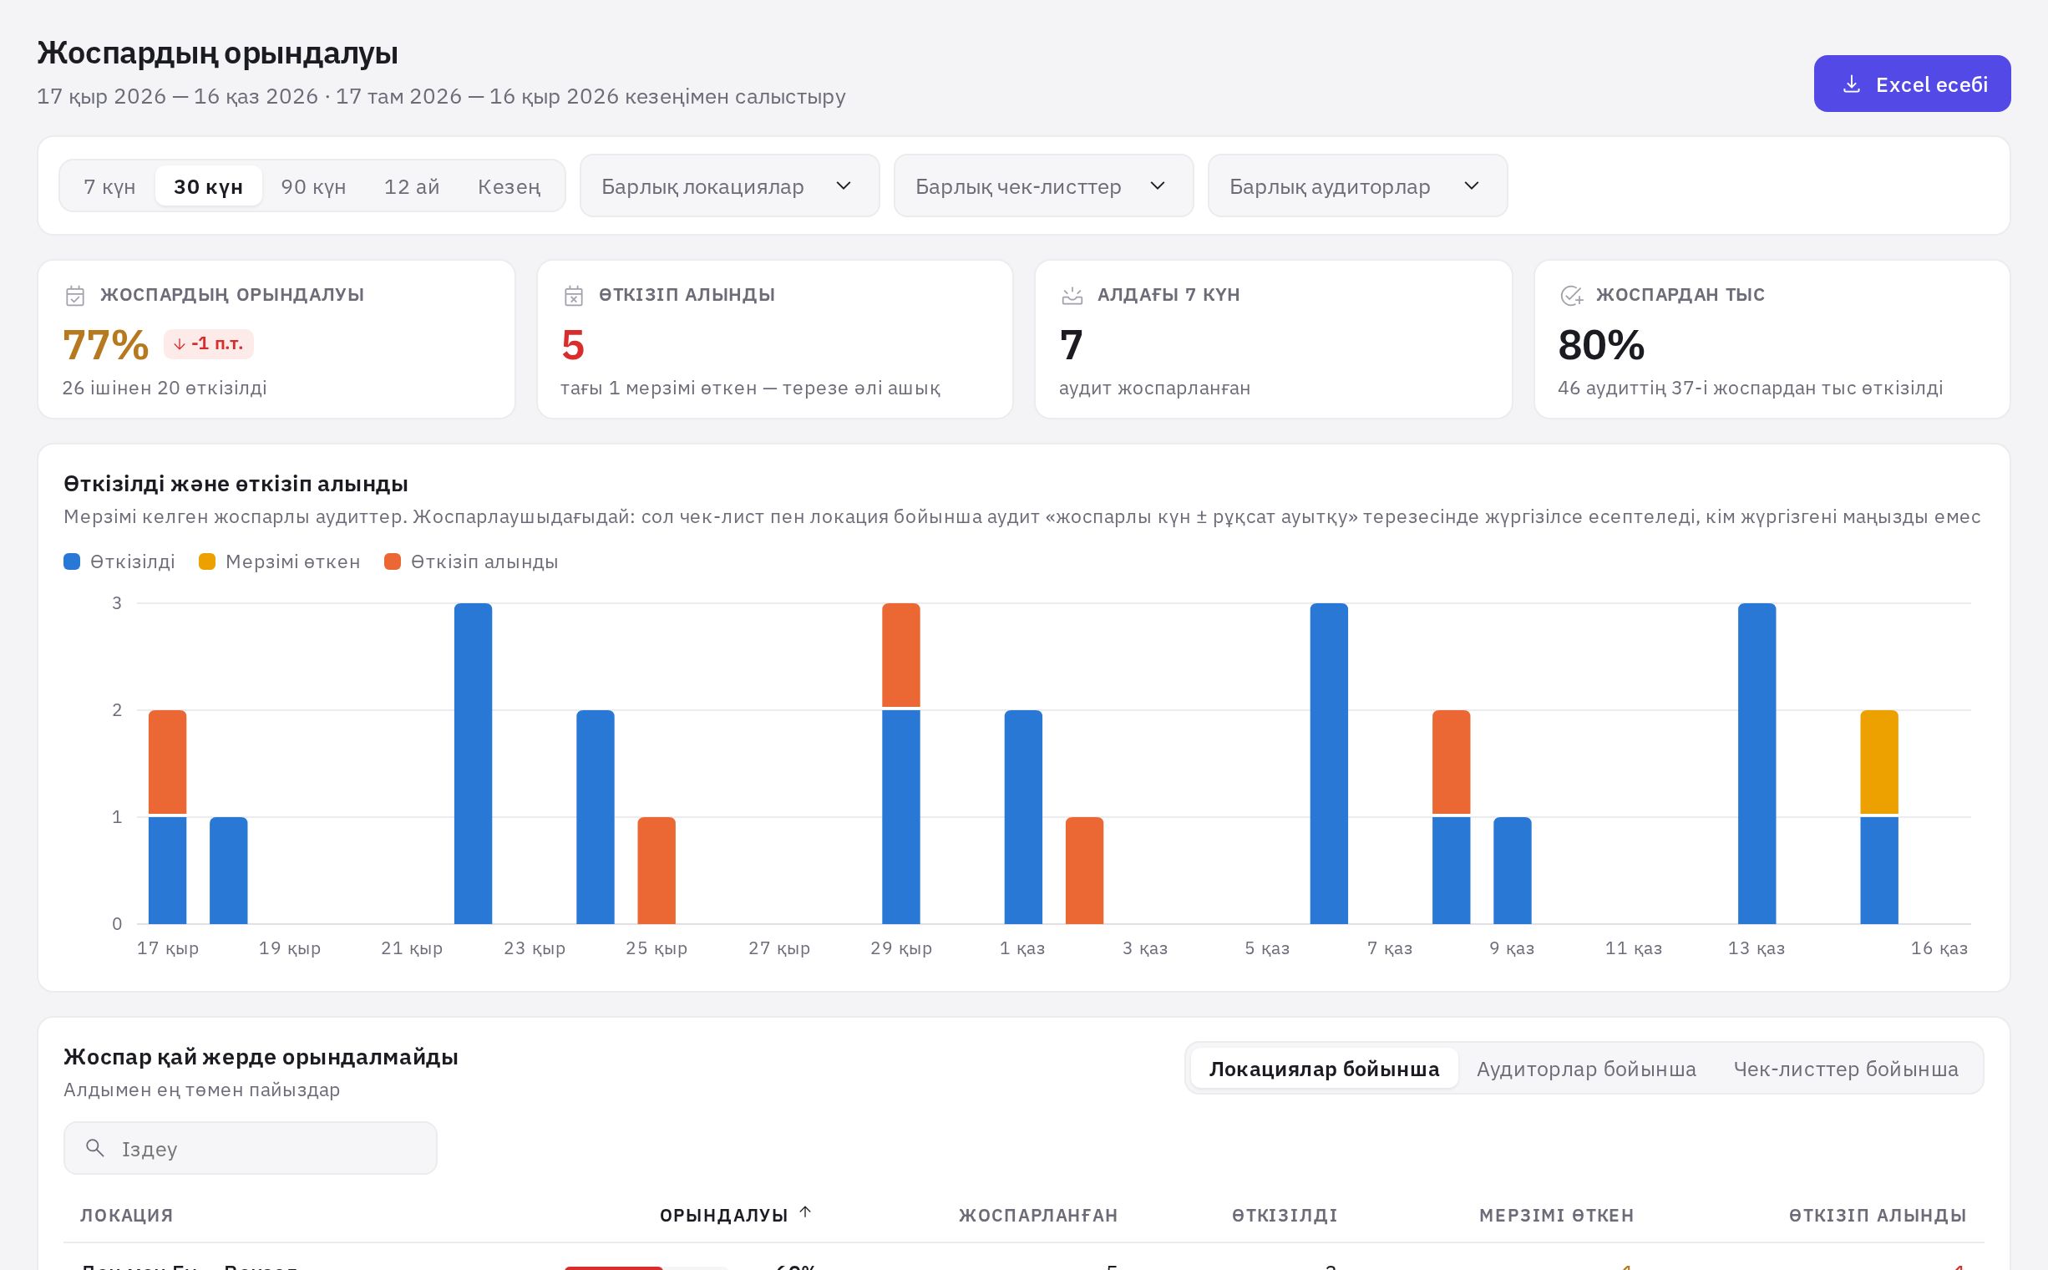This screenshot has height=1270, width=2048.
Task: Show the Чек-листтер бойынша tab
Action: [x=1846, y=1069]
